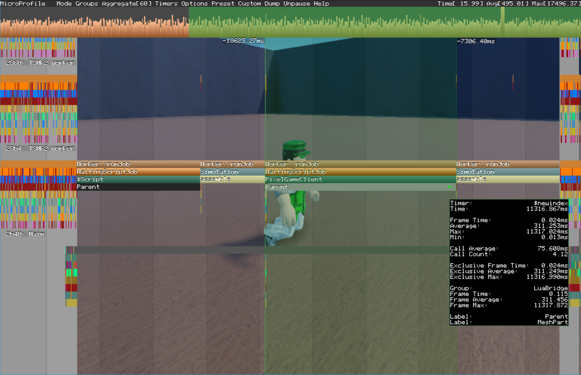Click the Worker::runJob bar above $Script
The height and width of the screenshot is (375, 581).
tap(138, 164)
